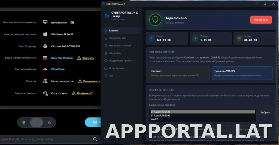Click the globe icon in bottom pill switcher
Viewport: 279px width, 145px height.
[24, 122]
